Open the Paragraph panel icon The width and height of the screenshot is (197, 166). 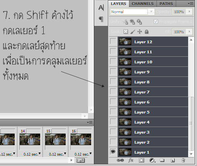(x=101, y=19)
